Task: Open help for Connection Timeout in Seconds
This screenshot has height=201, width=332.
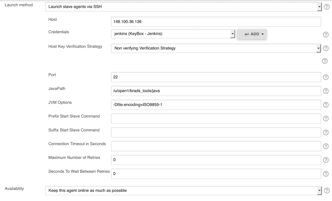Action: coord(326,146)
